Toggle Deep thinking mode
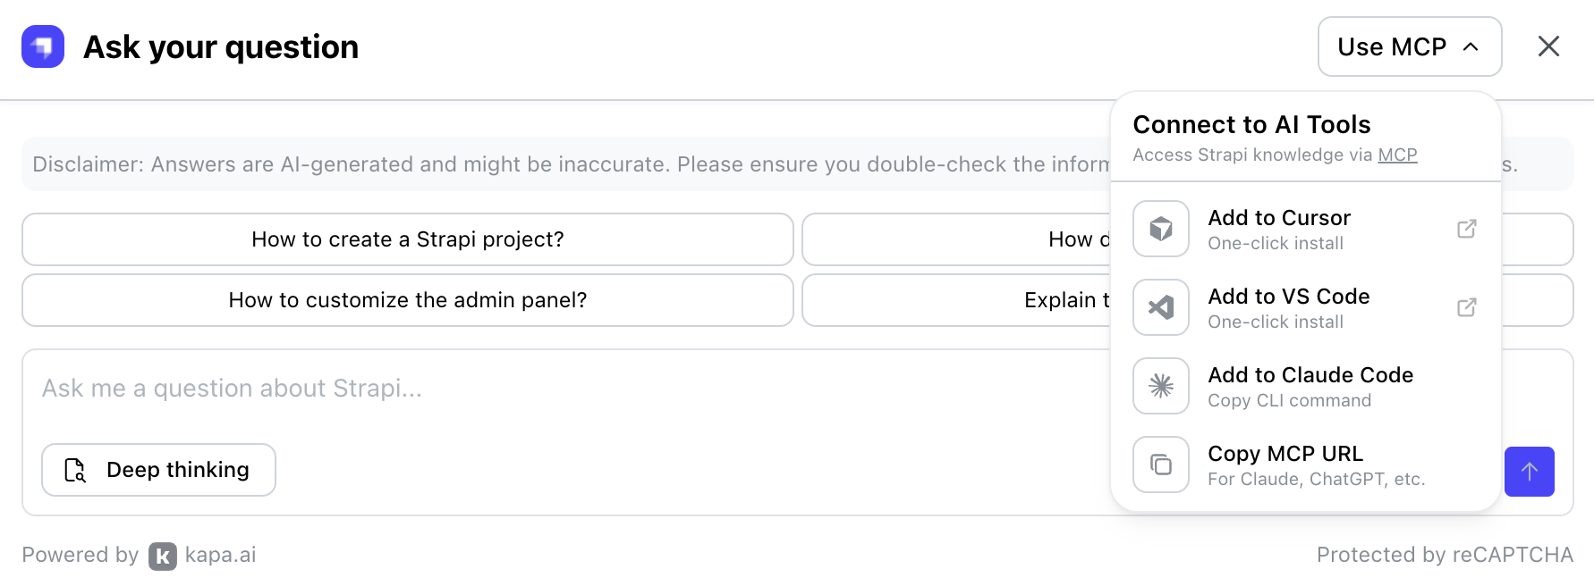 158,470
